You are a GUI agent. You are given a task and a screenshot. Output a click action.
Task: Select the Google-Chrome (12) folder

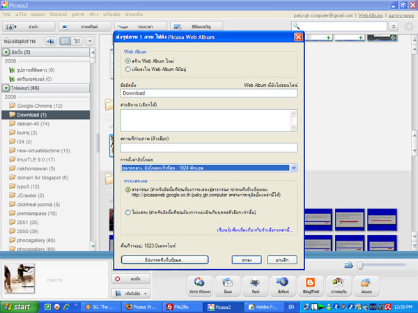[40, 106]
